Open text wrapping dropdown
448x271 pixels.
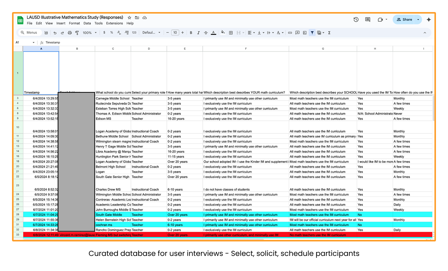pyautogui.click(x=270, y=33)
